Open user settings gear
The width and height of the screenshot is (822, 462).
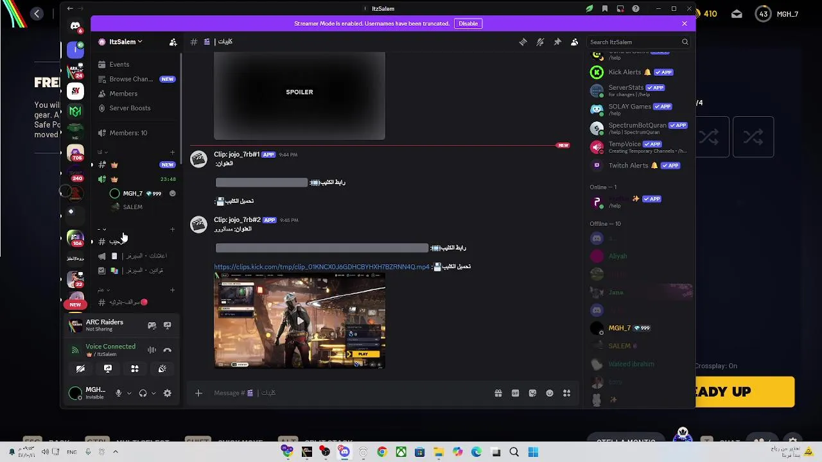(167, 393)
